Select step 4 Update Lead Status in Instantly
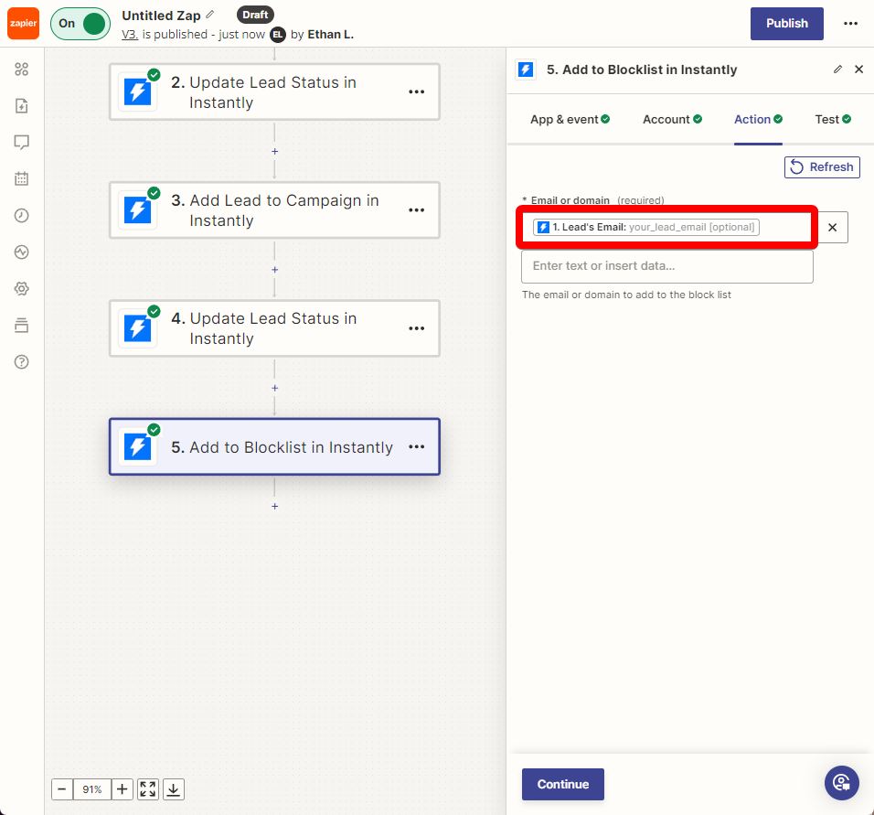874x815 pixels. click(x=274, y=328)
